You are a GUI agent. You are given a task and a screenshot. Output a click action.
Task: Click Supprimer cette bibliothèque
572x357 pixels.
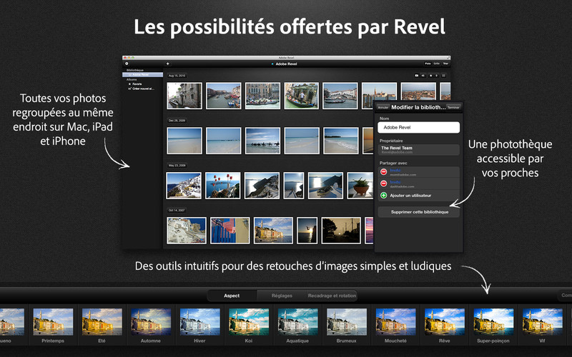click(419, 212)
